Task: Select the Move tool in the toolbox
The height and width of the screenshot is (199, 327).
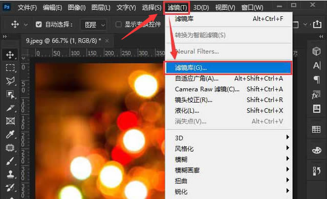Action: tap(10, 55)
